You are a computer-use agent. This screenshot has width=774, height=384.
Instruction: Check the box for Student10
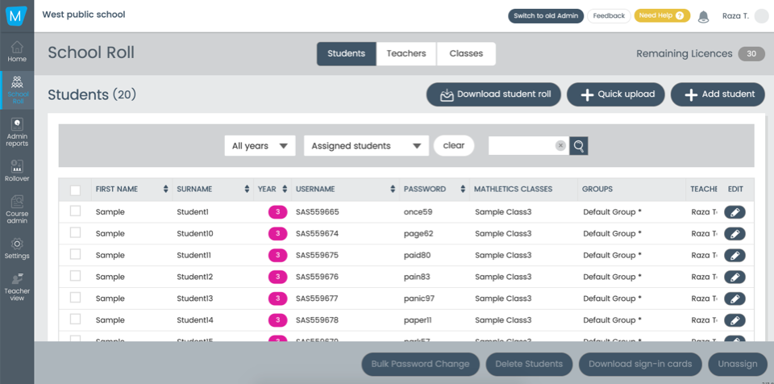(x=75, y=233)
